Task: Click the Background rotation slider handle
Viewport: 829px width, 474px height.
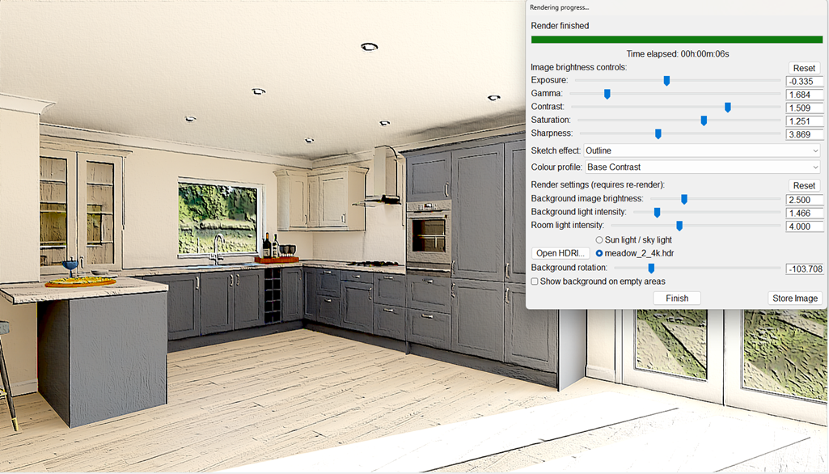Action: tap(650, 269)
